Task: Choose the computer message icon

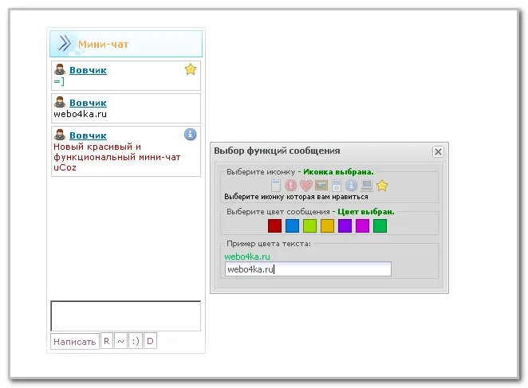Action: pyautogui.click(x=367, y=185)
